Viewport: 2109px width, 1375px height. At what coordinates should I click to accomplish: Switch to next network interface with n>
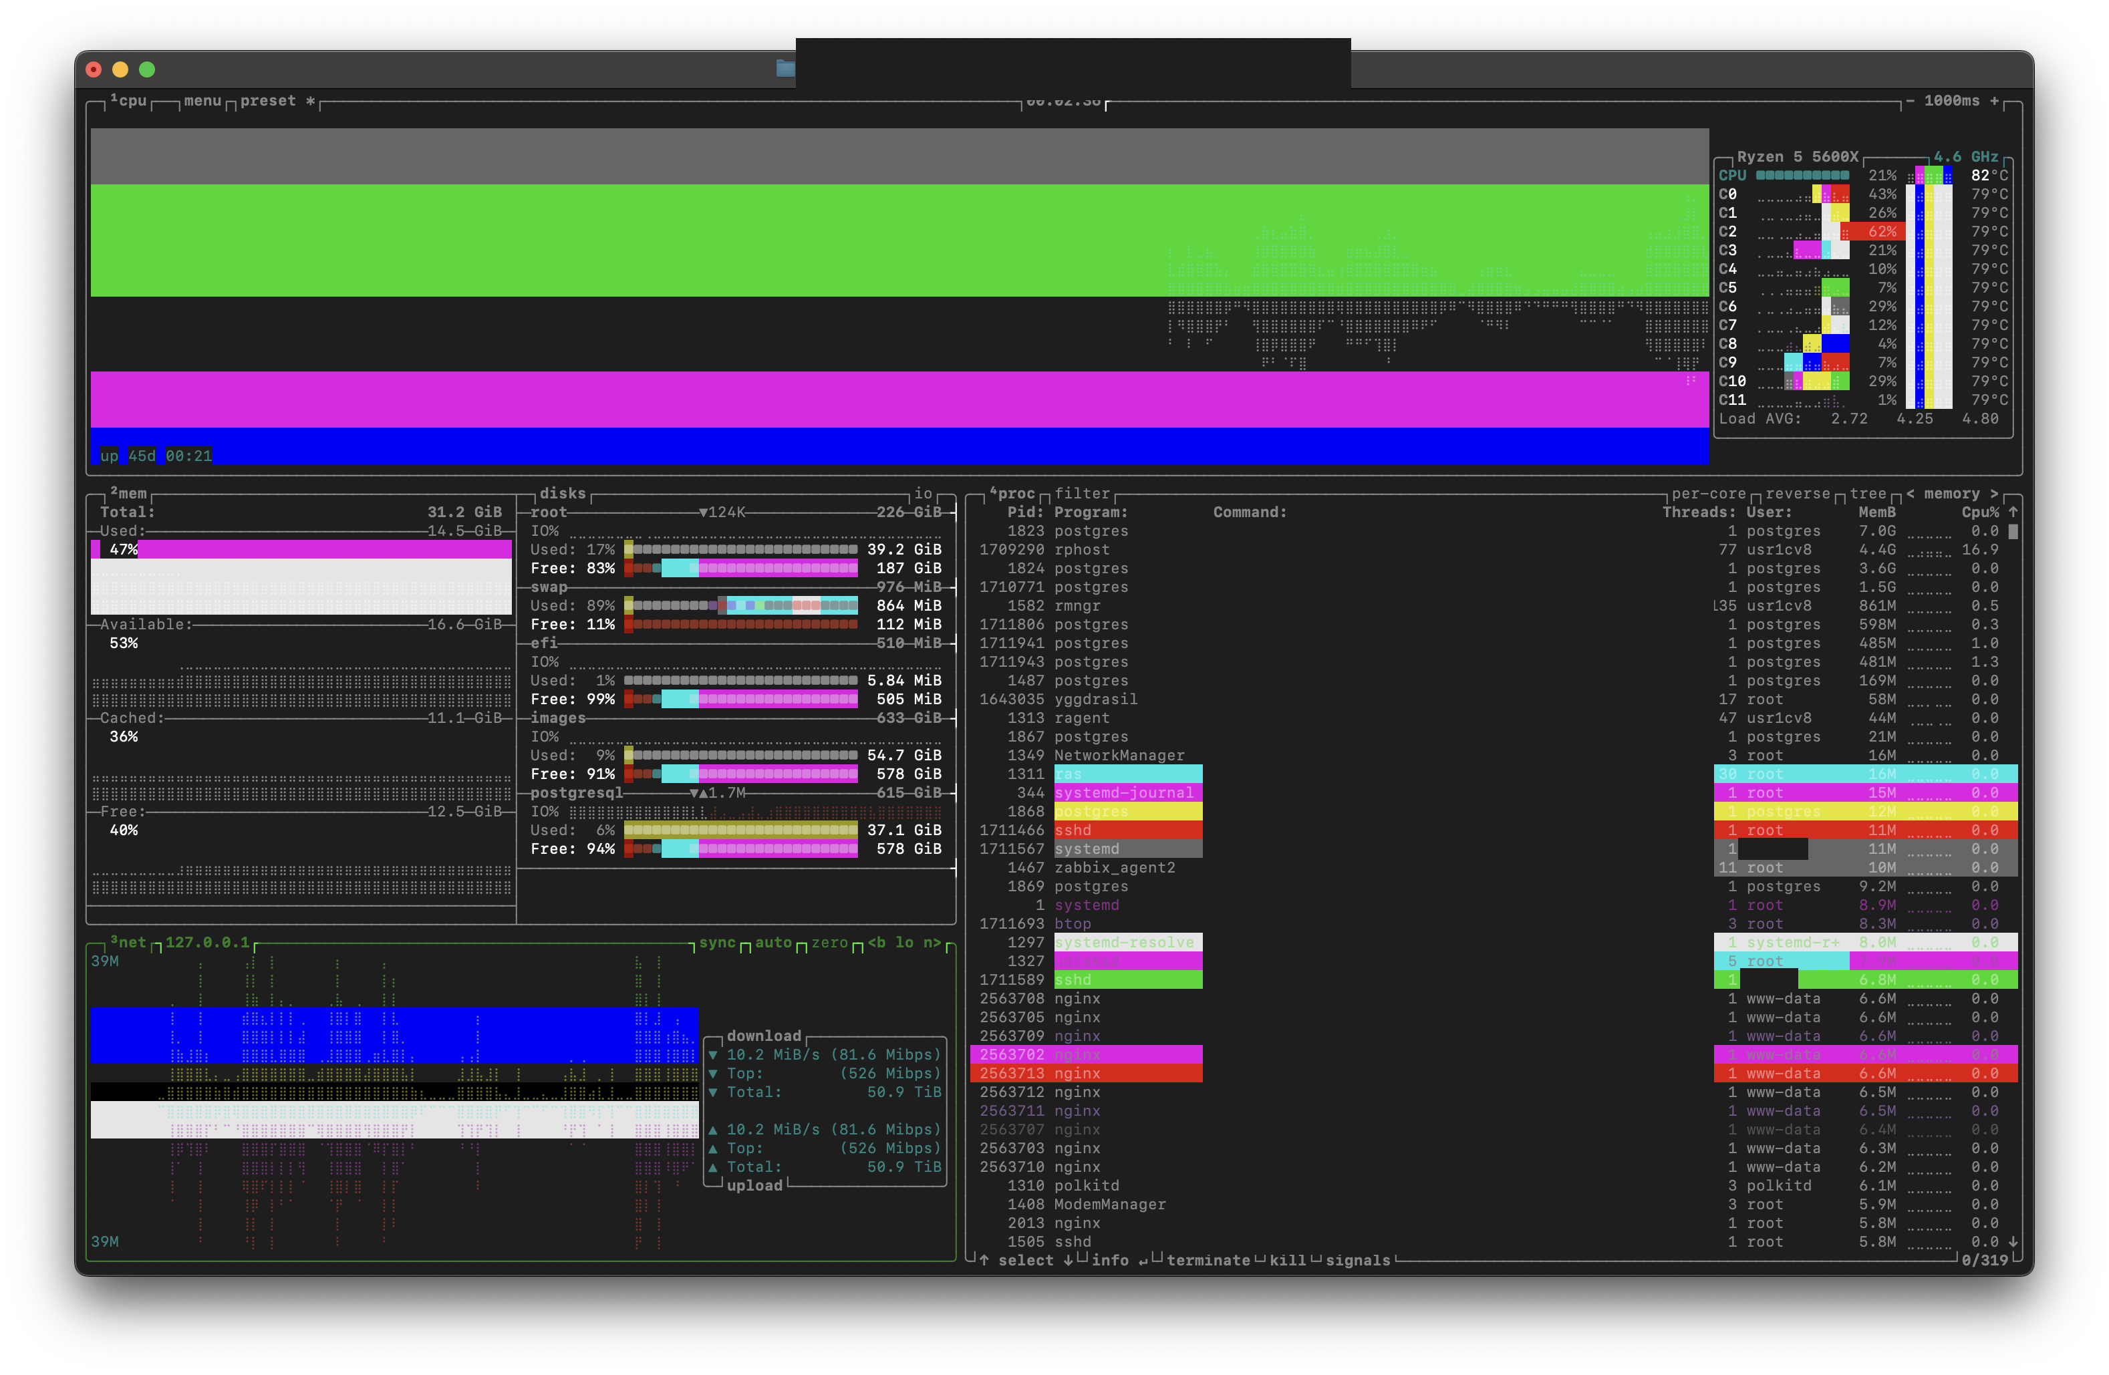pyautogui.click(x=932, y=943)
